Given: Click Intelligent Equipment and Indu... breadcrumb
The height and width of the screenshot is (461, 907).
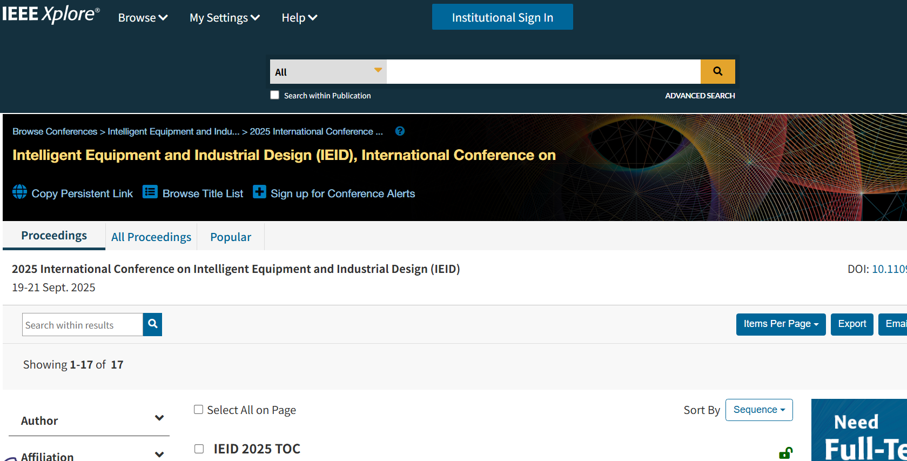Looking at the screenshot, I should 173,131.
